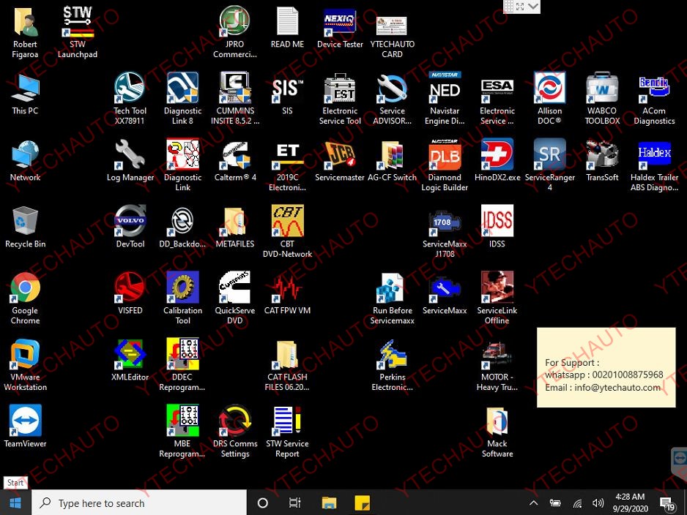Viewport: 687px width, 515px height.
Task: Launch NEXIQ Device Tester
Action: pos(340,27)
